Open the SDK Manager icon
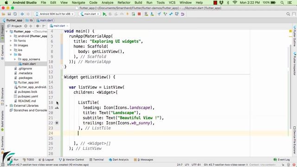Screen dimensions: 297x167 tap(152, 14)
